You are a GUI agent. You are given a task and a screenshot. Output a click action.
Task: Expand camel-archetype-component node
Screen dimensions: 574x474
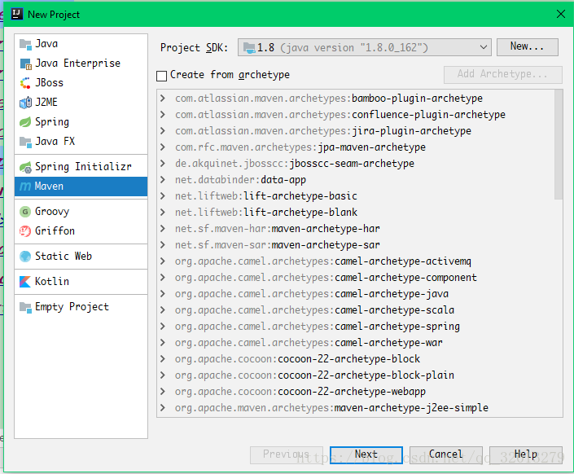tap(163, 277)
